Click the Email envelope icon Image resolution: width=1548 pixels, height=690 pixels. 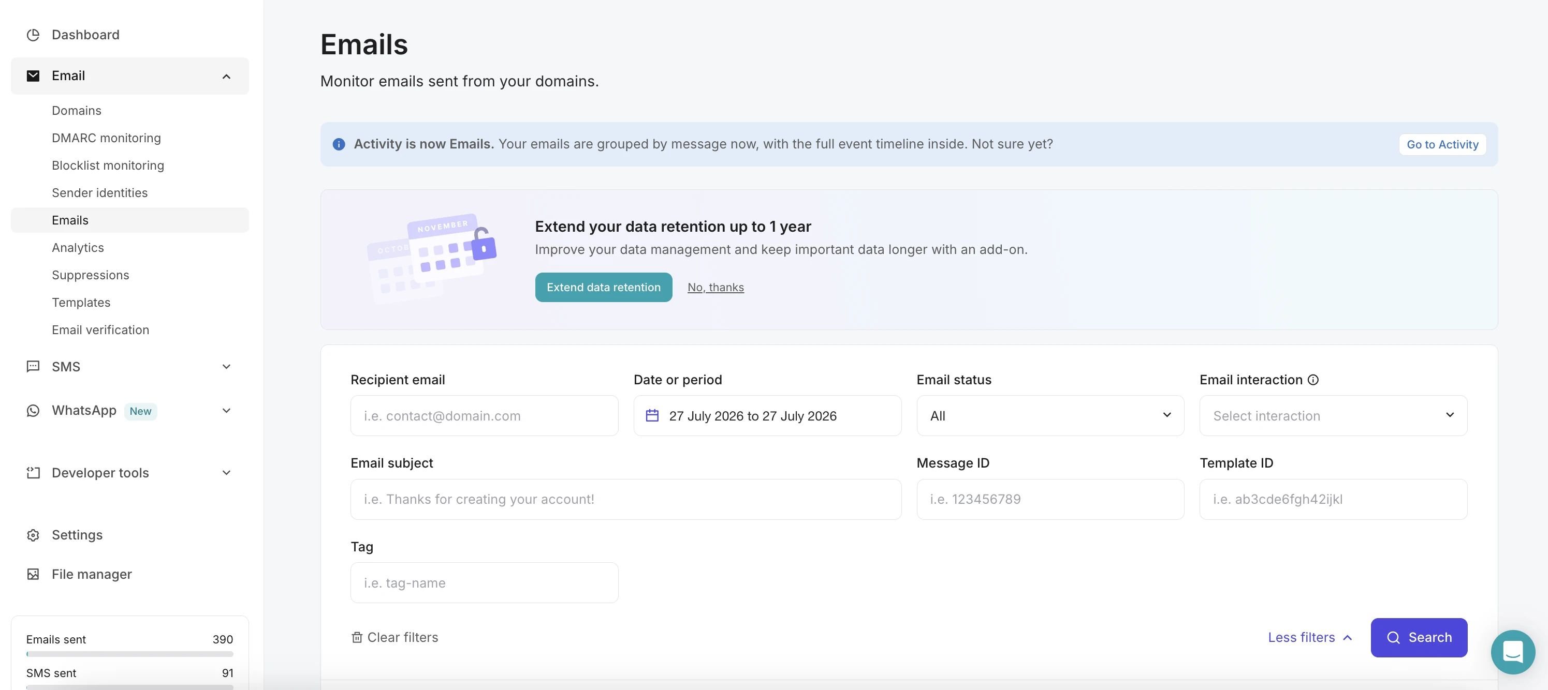[33, 76]
